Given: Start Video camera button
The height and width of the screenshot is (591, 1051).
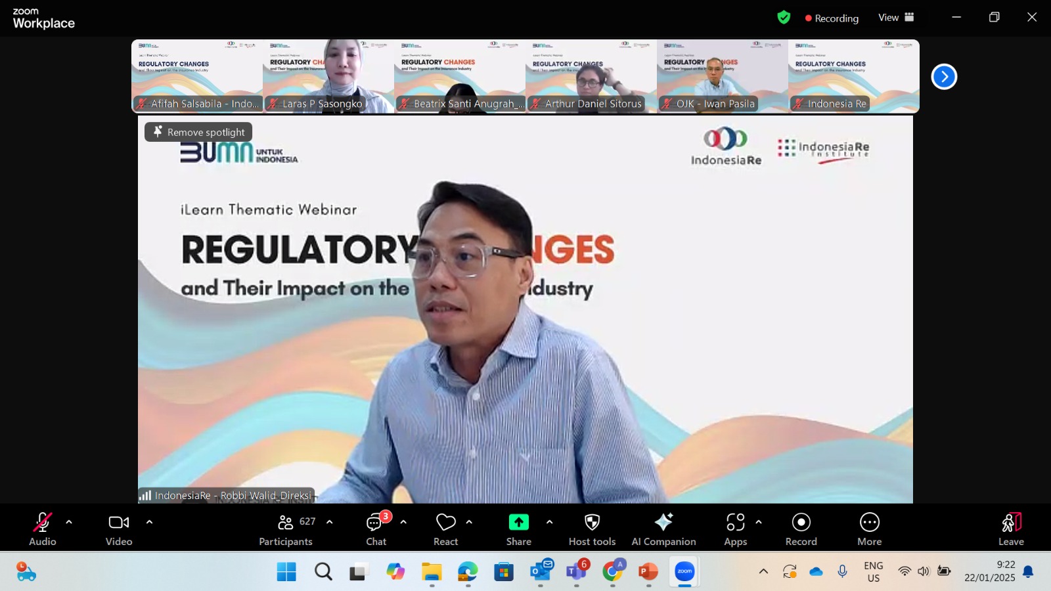Looking at the screenshot, I should (119, 529).
